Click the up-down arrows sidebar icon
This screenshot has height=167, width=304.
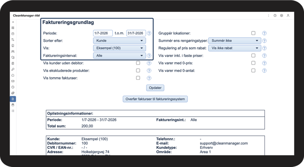pyautogui.click(x=13, y=39)
